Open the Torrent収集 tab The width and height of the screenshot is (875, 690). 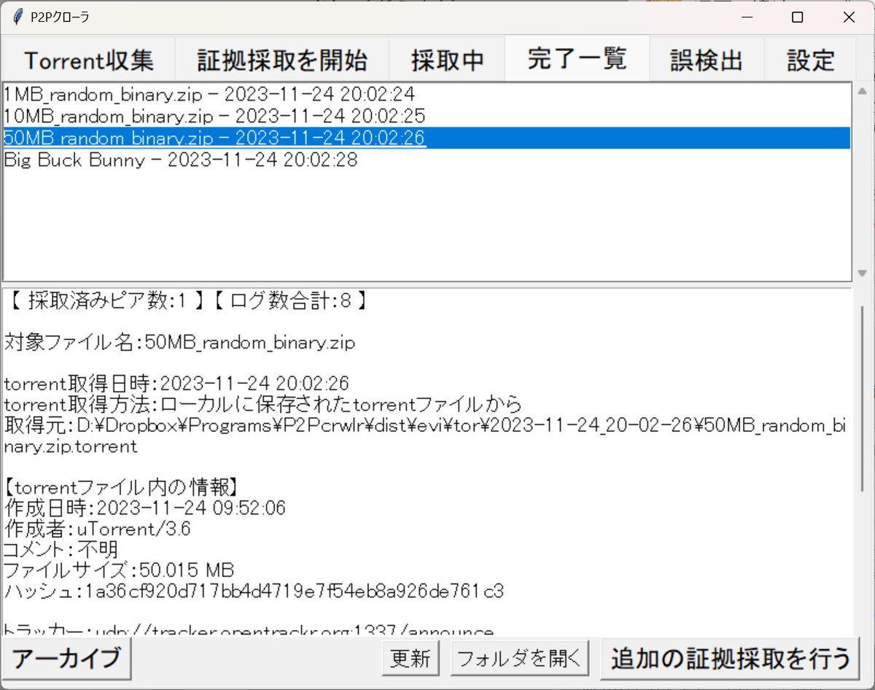pyautogui.click(x=88, y=60)
